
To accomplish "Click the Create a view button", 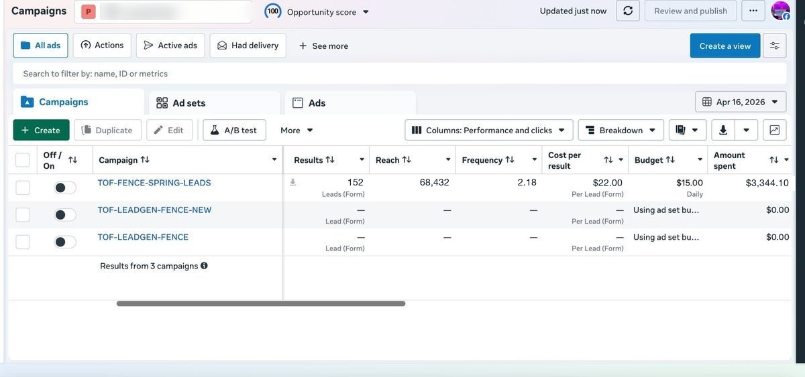I will [725, 46].
